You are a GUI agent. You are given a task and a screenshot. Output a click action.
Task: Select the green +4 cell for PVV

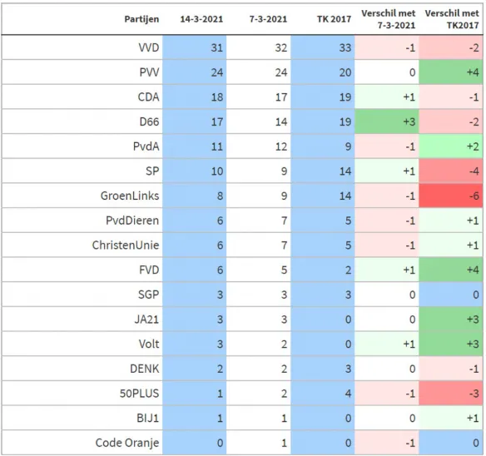coord(451,72)
